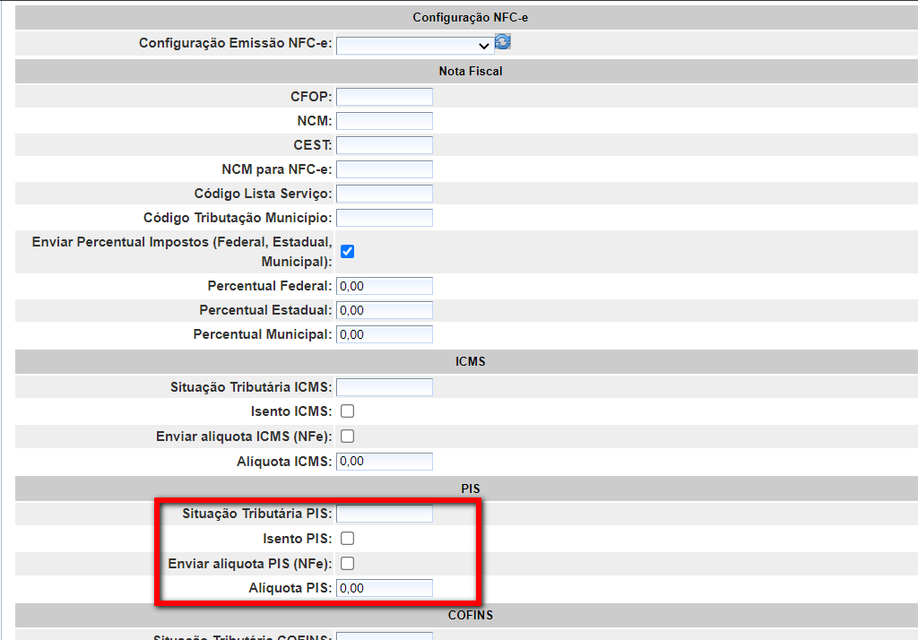Focus the Código Lista Serviço field
Screen dimensions: 918x640
384,194
